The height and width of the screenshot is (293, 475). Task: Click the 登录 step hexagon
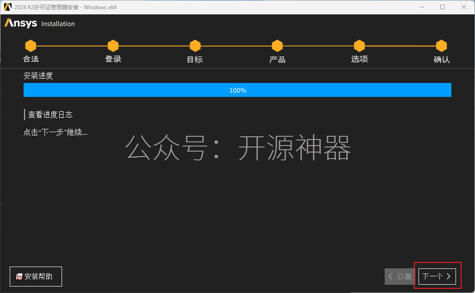coord(113,46)
